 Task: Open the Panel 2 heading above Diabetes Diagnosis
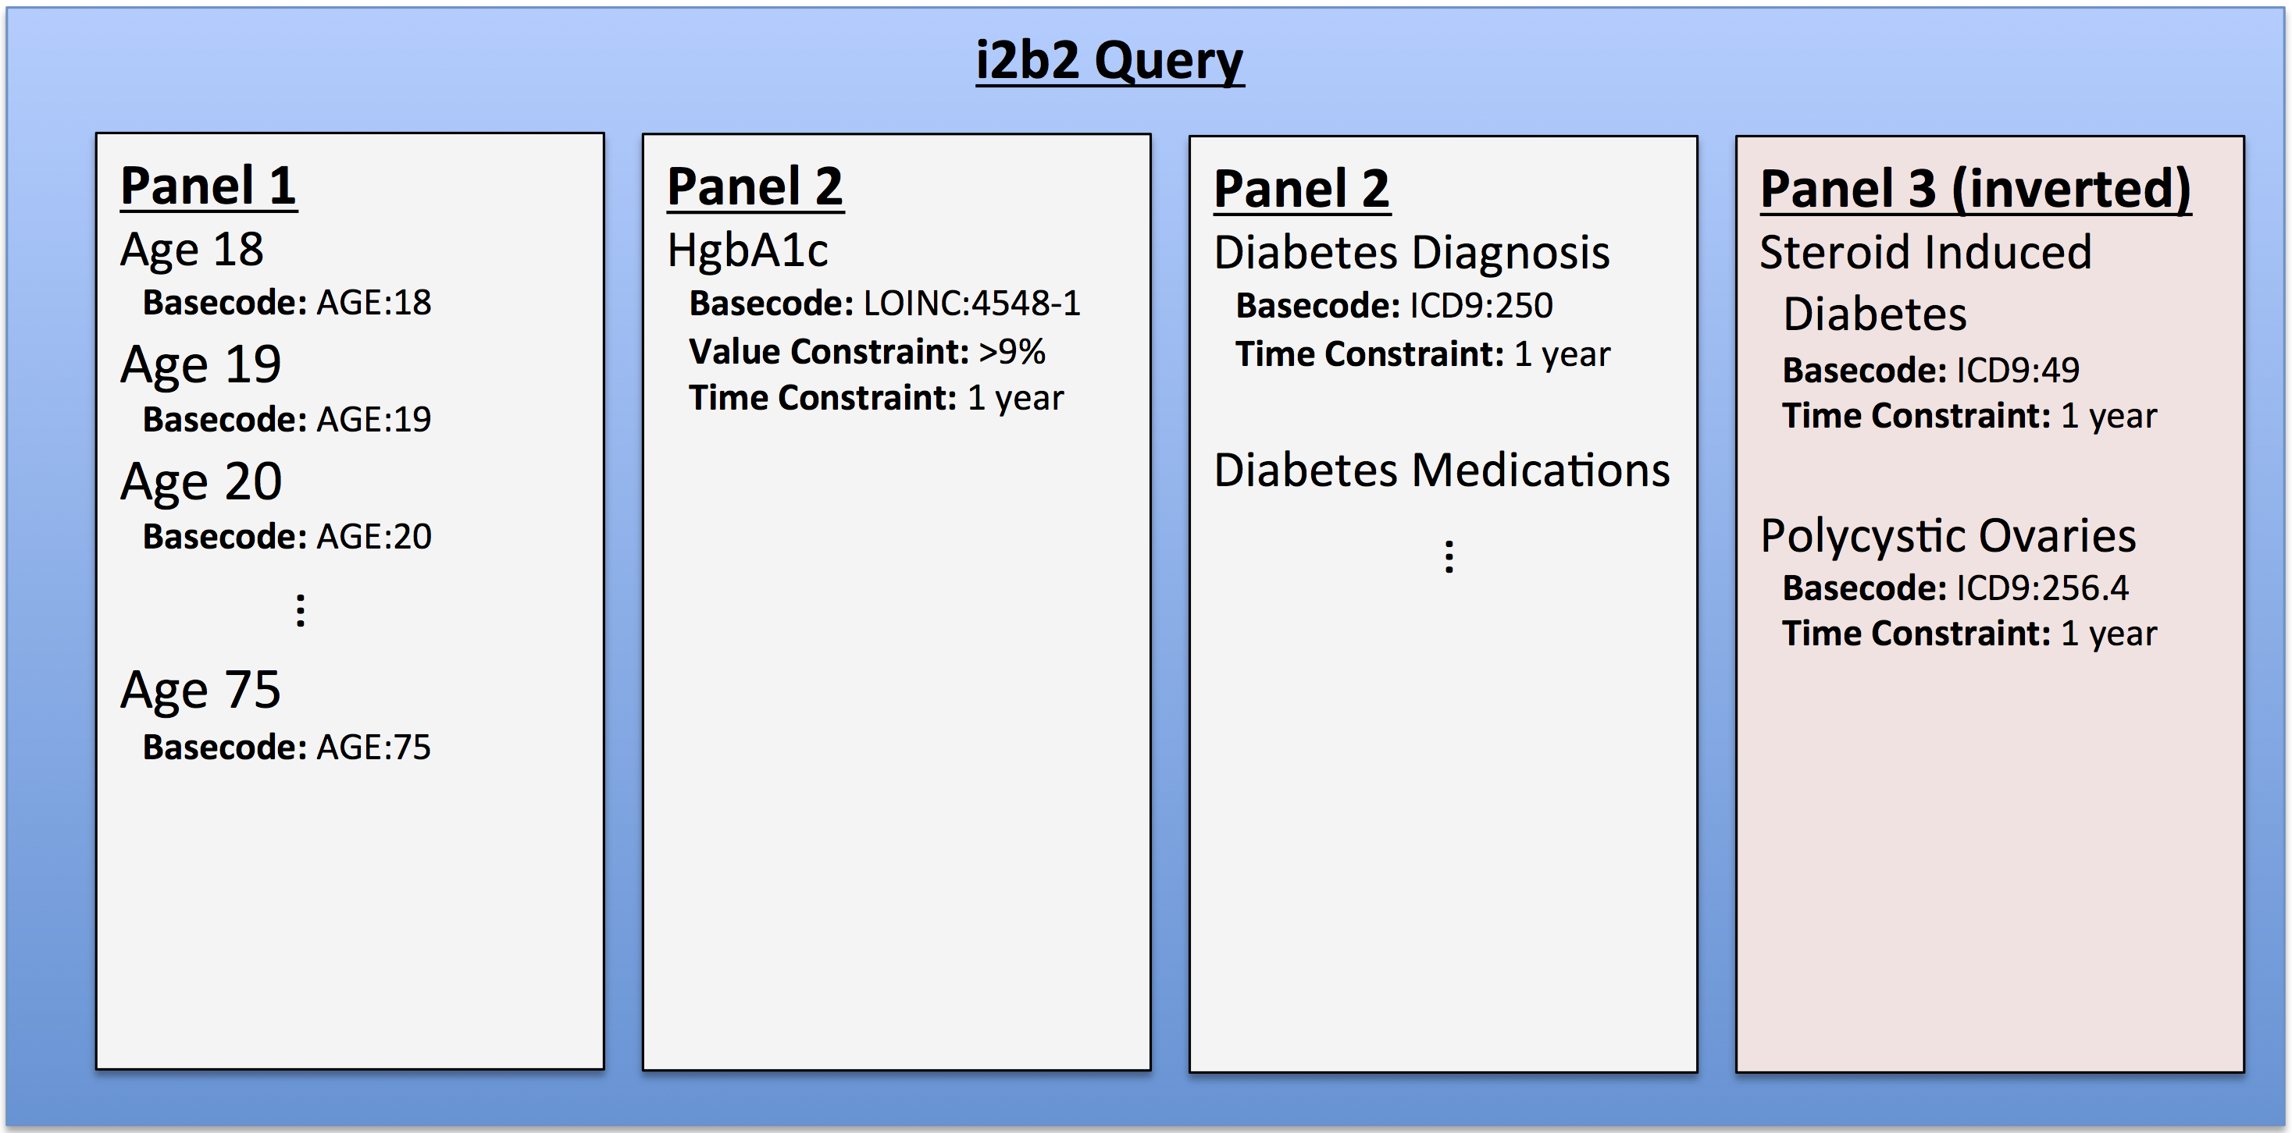pyautogui.click(x=1301, y=189)
